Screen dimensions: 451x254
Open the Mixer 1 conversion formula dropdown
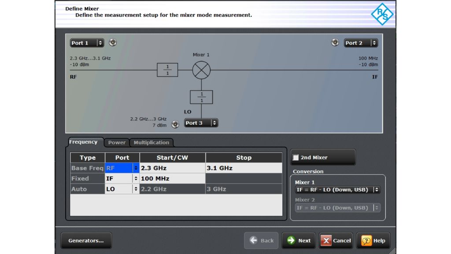pos(377,189)
